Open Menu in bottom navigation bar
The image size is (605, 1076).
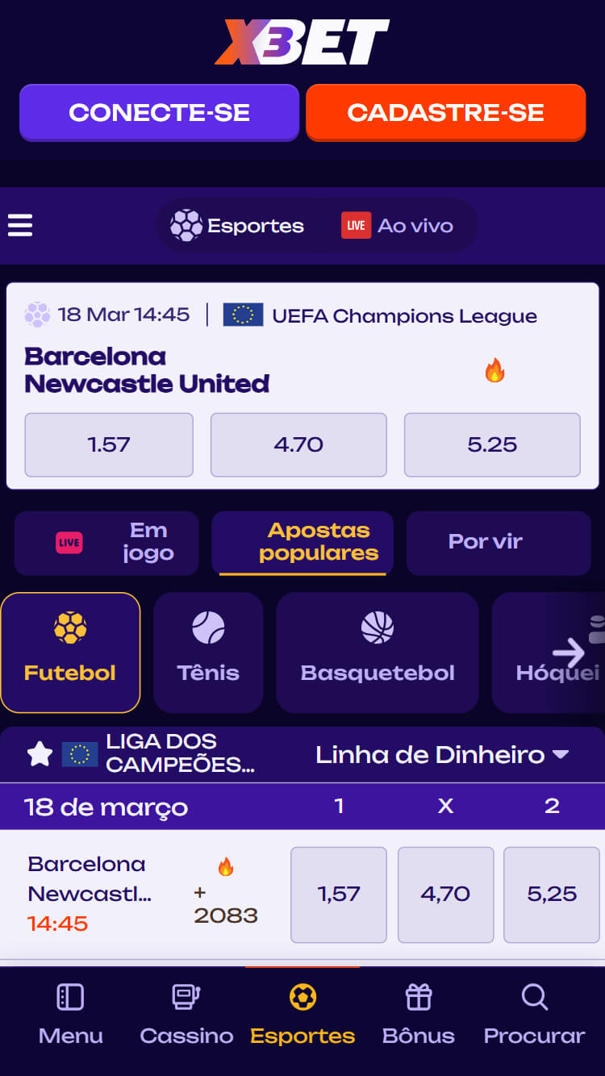click(x=70, y=1015)
